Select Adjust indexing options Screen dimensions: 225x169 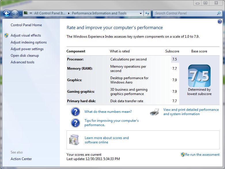[29, 42]
